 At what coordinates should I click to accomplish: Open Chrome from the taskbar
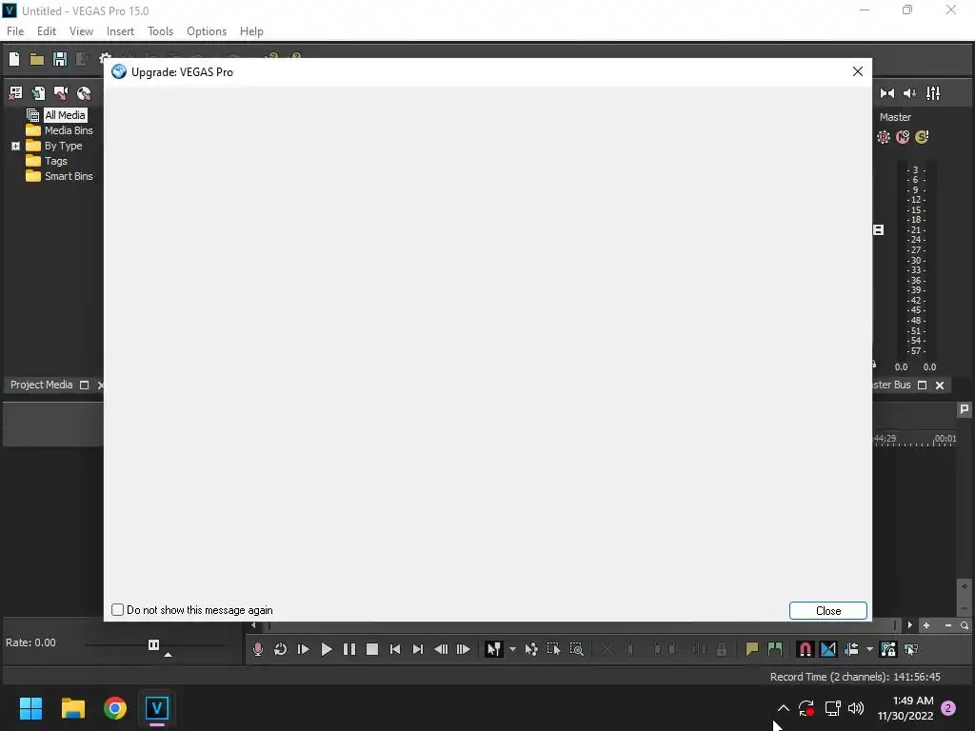click(115, 708)
